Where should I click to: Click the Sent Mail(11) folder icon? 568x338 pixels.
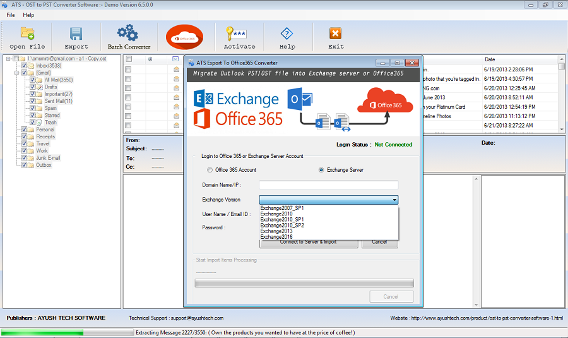tap(40, 101)
